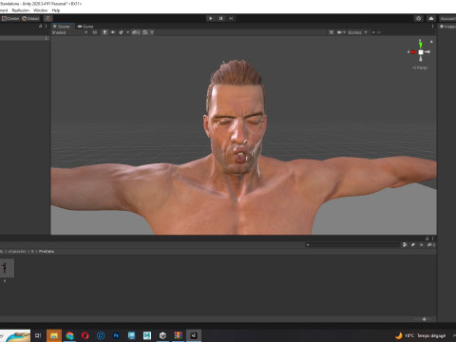This screenshot has width=456, height=342.
Task: Open the menu left of Window
Action: [x=21, y=10]
